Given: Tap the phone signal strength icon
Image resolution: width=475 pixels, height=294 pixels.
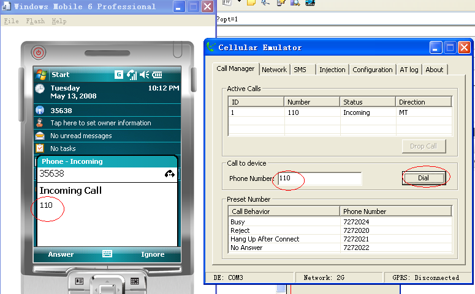Looking at the screenshot, I should point(132,75).
